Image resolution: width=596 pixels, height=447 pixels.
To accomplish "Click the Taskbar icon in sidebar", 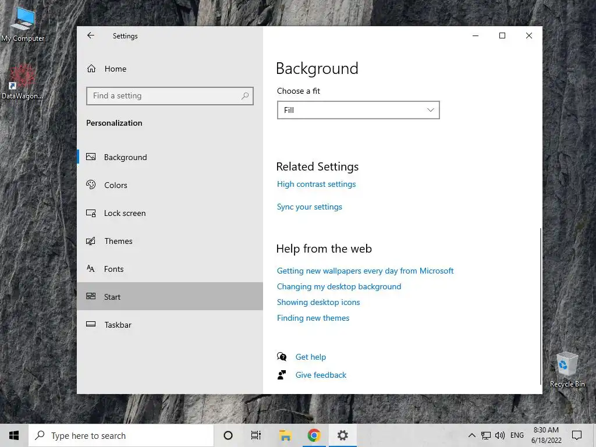I will 91,324.
